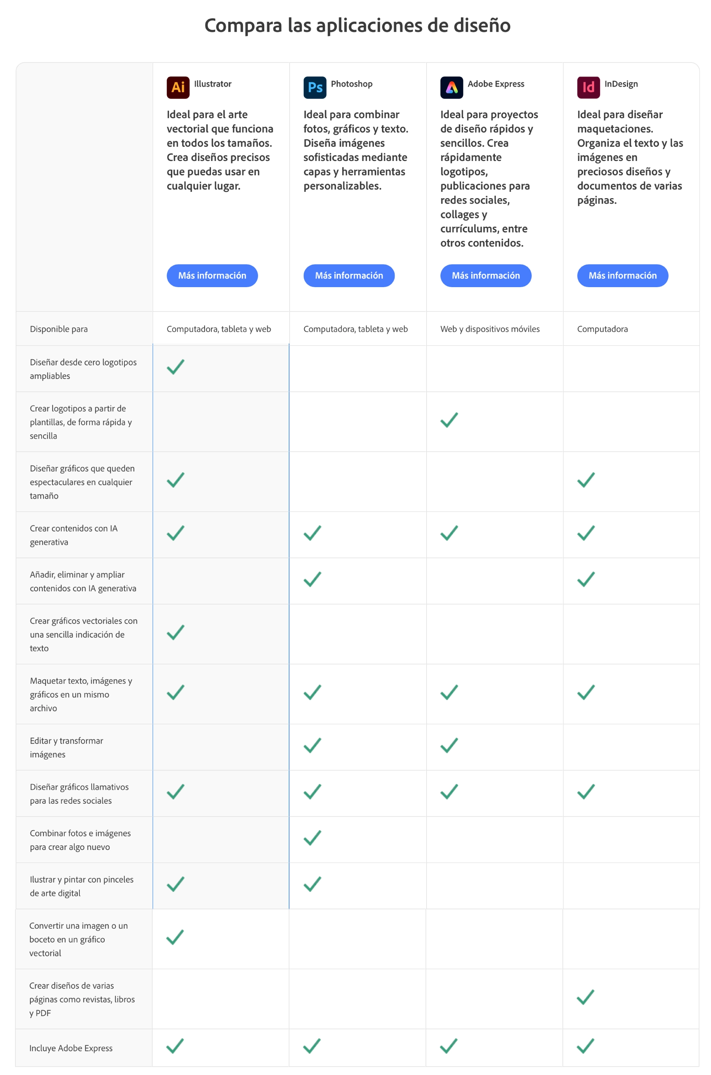Image resolution: width=711 pixels, height=1075 pixels.
Task: Click the Compara las aplicaciones de diseño heading
Action: coord(357,25)
